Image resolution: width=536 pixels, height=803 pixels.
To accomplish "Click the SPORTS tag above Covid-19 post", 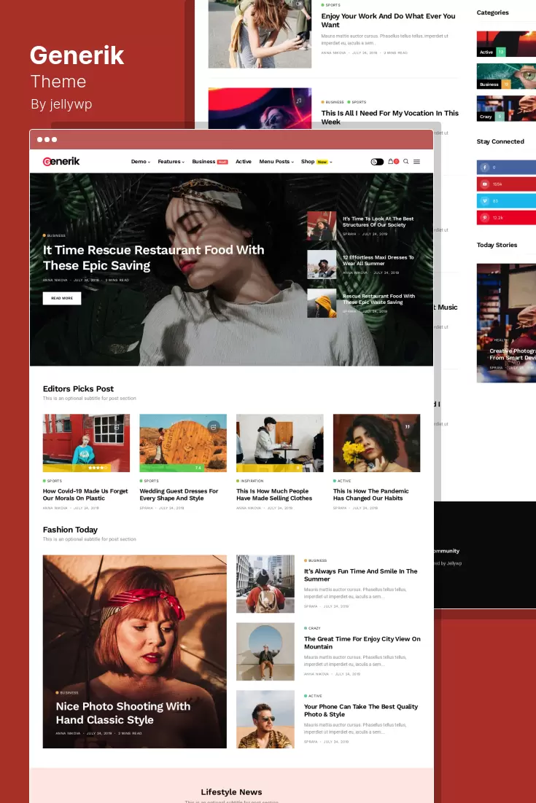I will pos(53,481).
